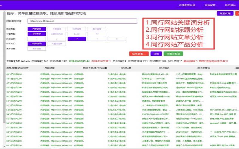Choose Sitemap as the export type
Screen dimensions: 239x149
pos(37,34)
